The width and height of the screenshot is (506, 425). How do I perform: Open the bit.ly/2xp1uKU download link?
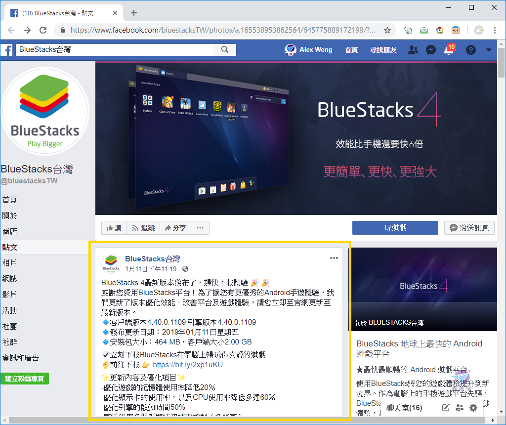pos(188,365)
